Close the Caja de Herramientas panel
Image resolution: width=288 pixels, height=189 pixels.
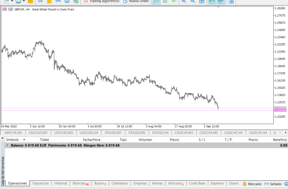click(2, 138)
